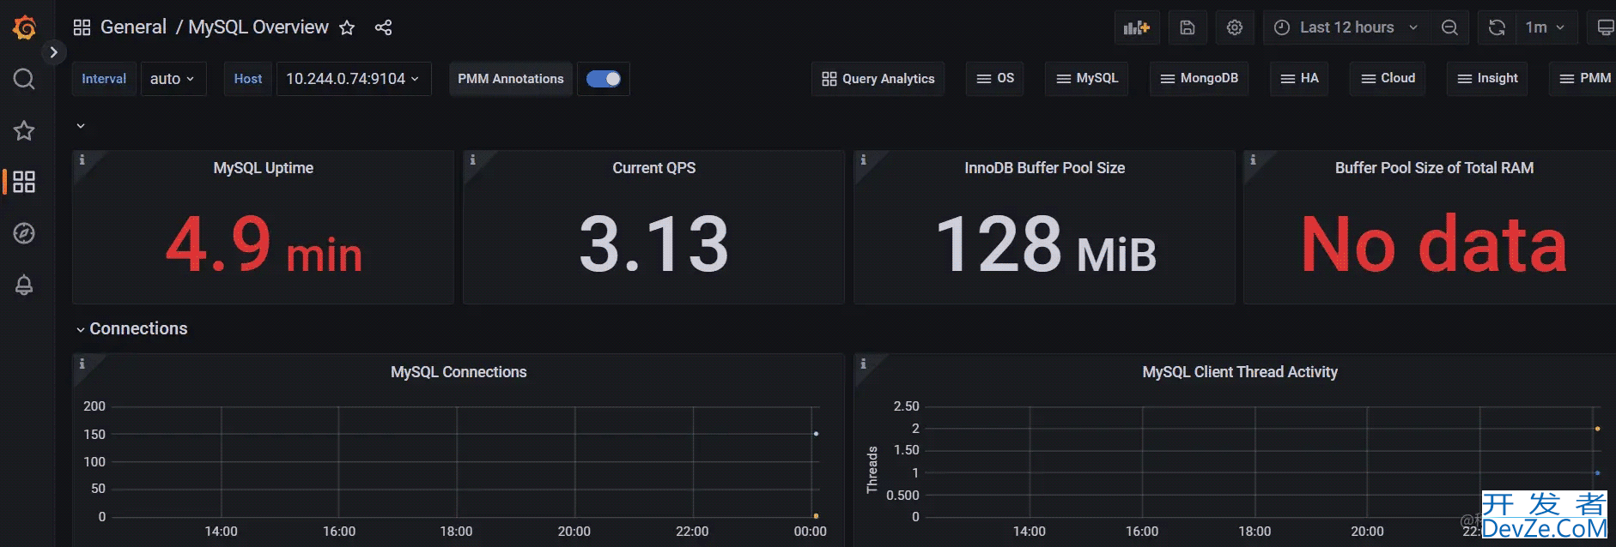Open Buffer Pool Size of Total RAM title menu
The image size is (1616, 547).
click(x=1434, y=168)
